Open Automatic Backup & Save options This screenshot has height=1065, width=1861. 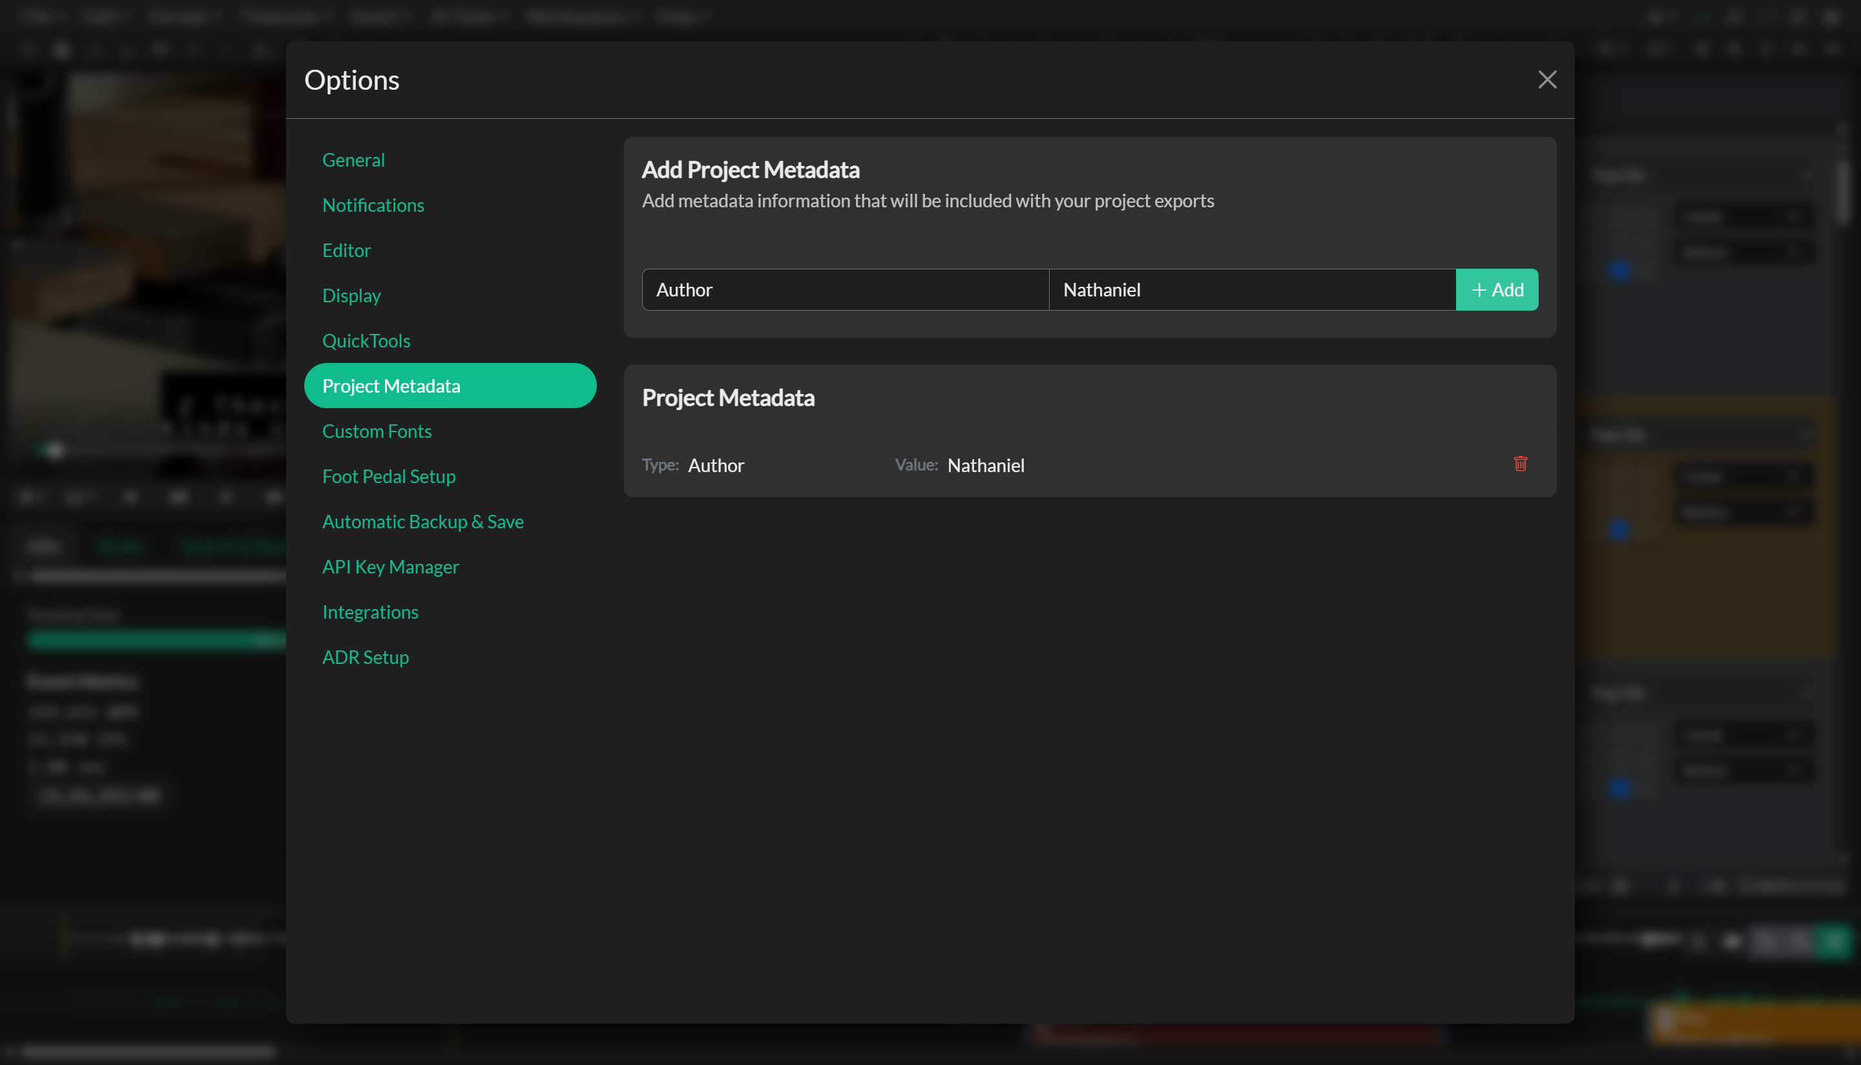pos(423,522)
